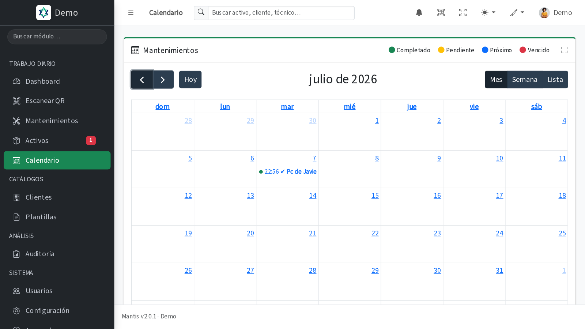Screen dimensions: 585x329
Task: Open day 15 in calendar
Action: click(375, 196)
